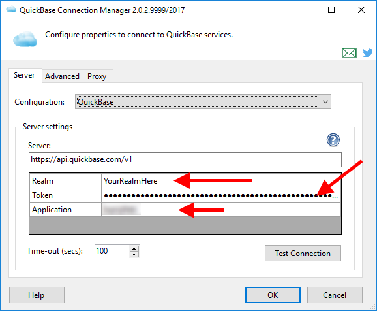Confirm settings with the OK button
Viewport: 377px width, 311px height.
pyautogui.click(x=273, y=295)
